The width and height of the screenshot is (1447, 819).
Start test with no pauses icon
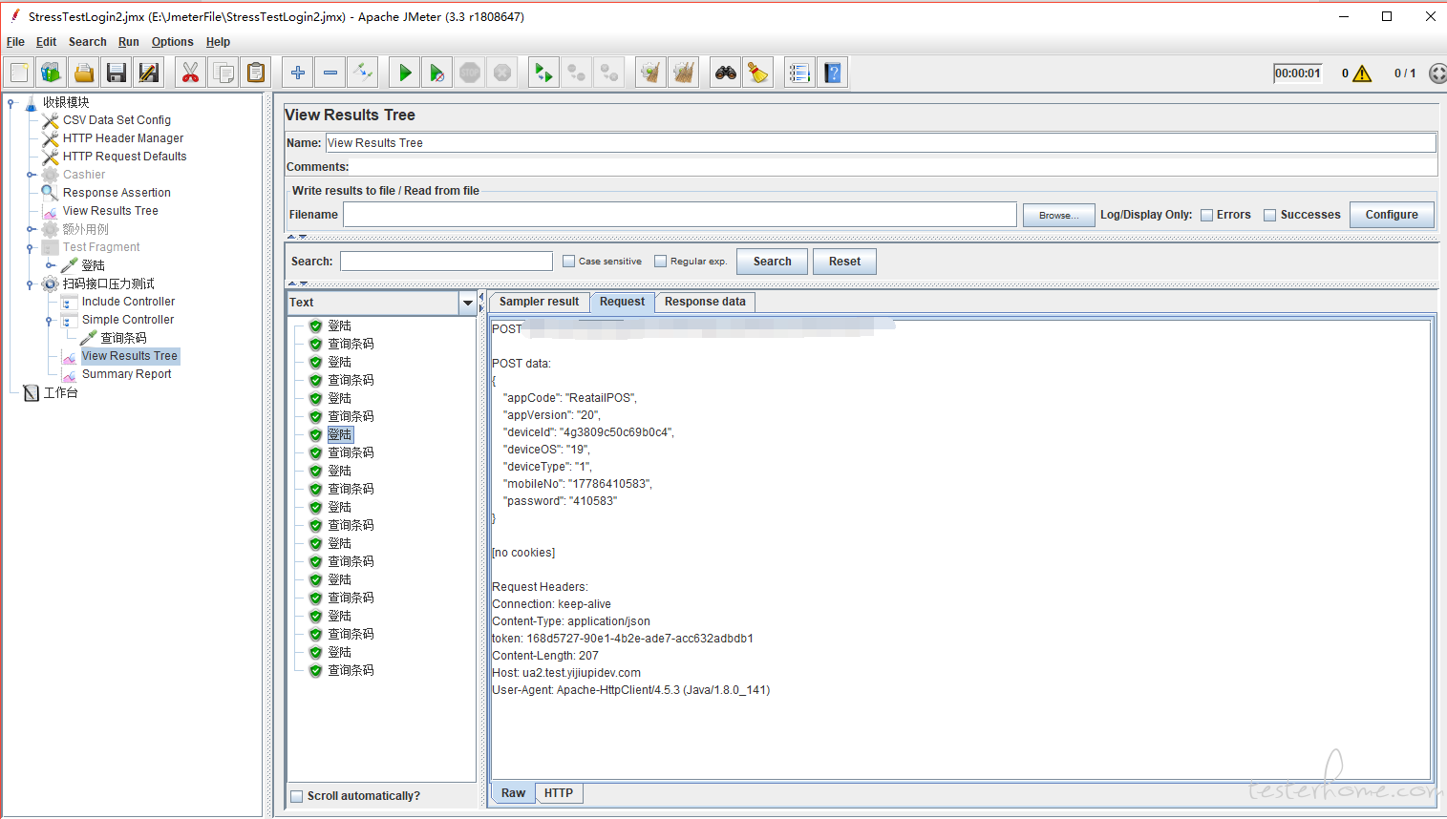click(437, 73)
